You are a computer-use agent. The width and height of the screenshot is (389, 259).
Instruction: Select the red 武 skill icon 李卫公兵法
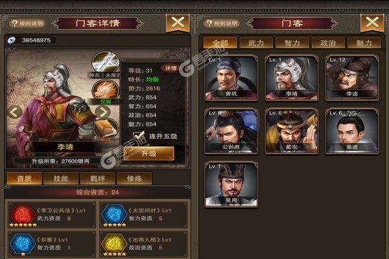[x=23, y=214]
